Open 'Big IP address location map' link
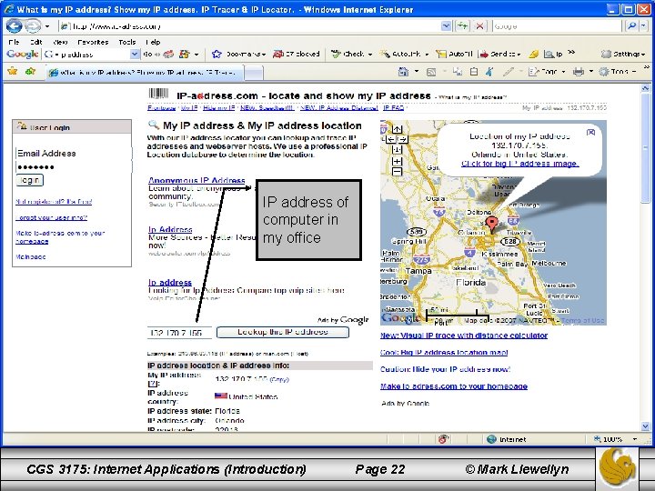The width and height of the screenshot is (655, 491). pos(444,353)
